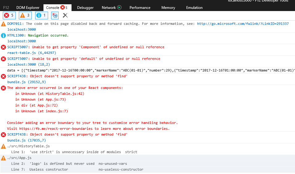The height and width of the screenshot is (174, 295).
Task: Click the Network recording play icon
Action: [119, 7]
